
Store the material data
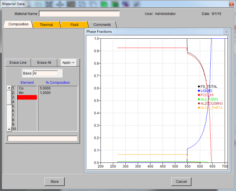pos(55,182)
